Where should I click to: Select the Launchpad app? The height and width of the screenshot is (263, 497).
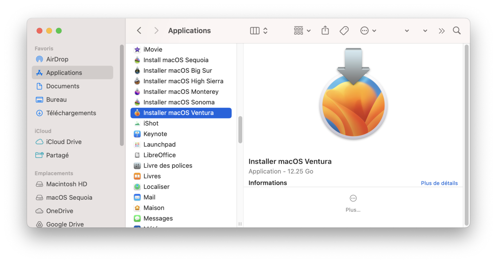(x=181, y=145)
